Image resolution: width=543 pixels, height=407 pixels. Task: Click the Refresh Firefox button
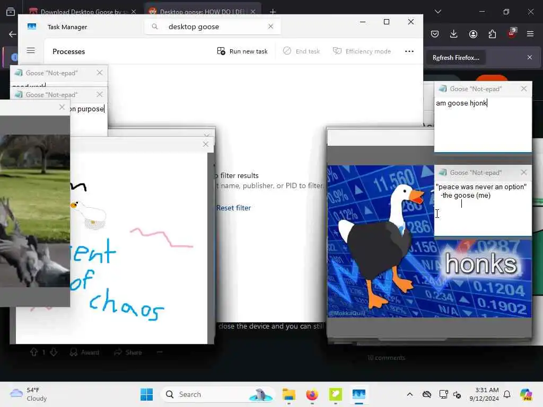tap(456, 58)
